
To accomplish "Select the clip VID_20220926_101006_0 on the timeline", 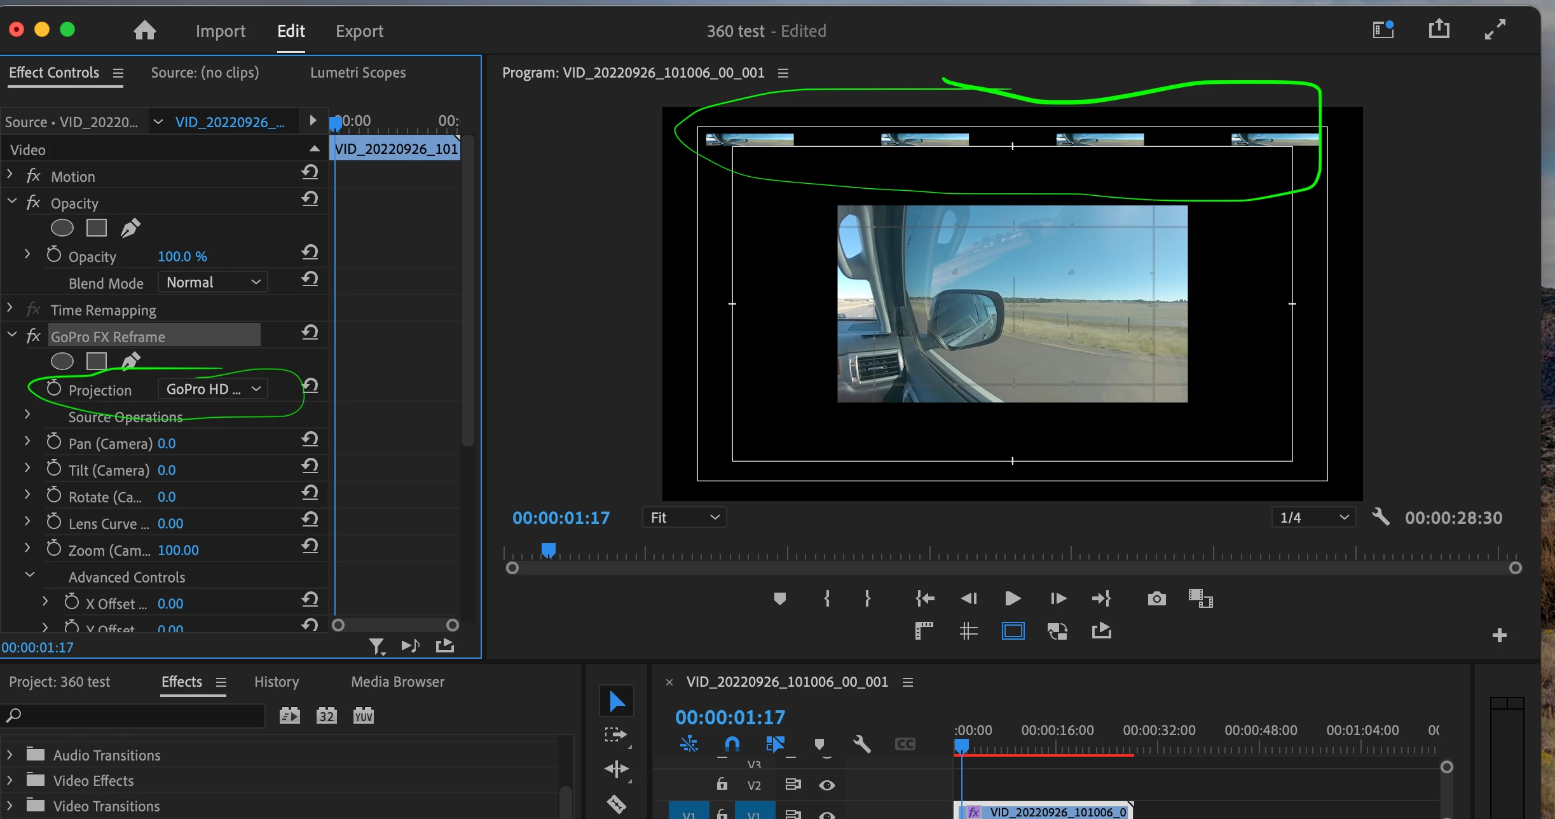I will pos(1044,811).
